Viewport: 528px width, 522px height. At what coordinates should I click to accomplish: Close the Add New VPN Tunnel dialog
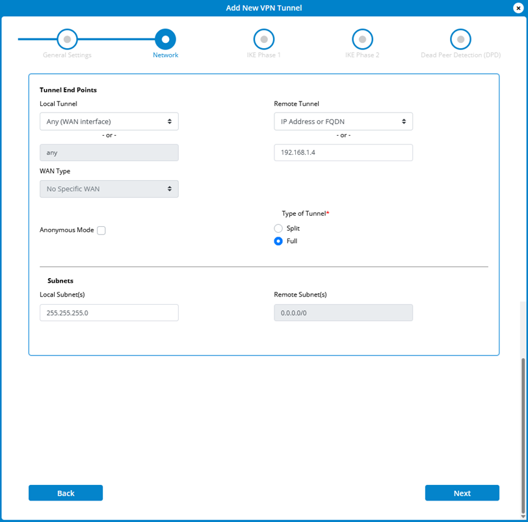[x=518, y=8]
